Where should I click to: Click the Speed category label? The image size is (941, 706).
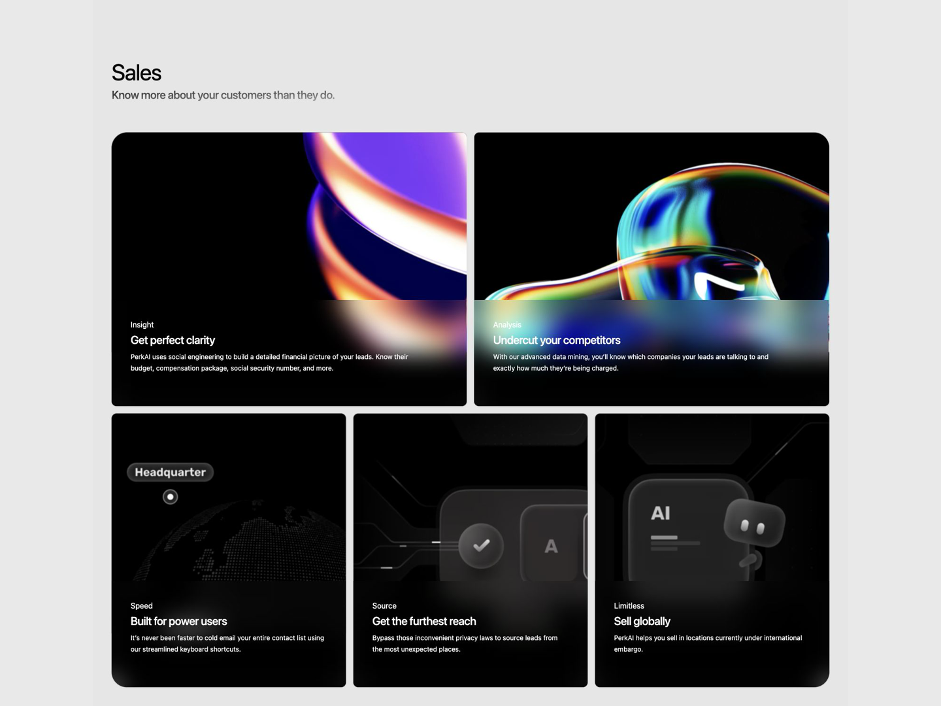coord(141,606)
